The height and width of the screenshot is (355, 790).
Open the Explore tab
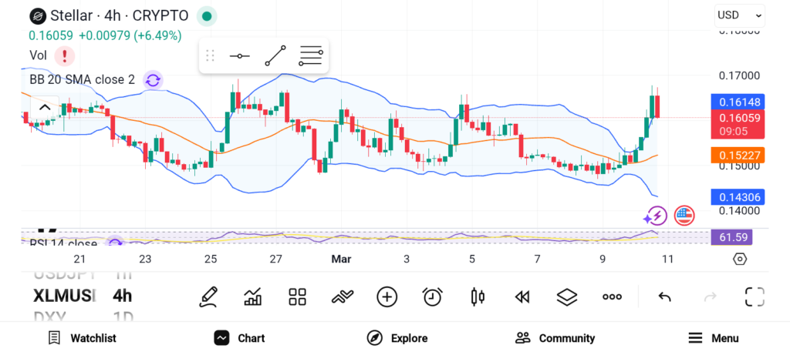[397, 338]
